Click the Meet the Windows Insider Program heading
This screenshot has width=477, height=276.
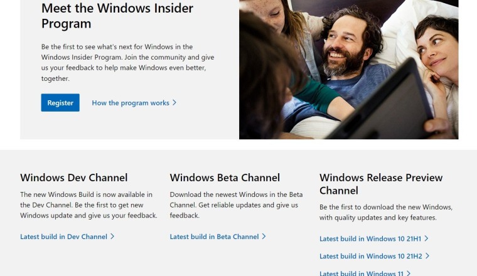click(x=117, y=16)
